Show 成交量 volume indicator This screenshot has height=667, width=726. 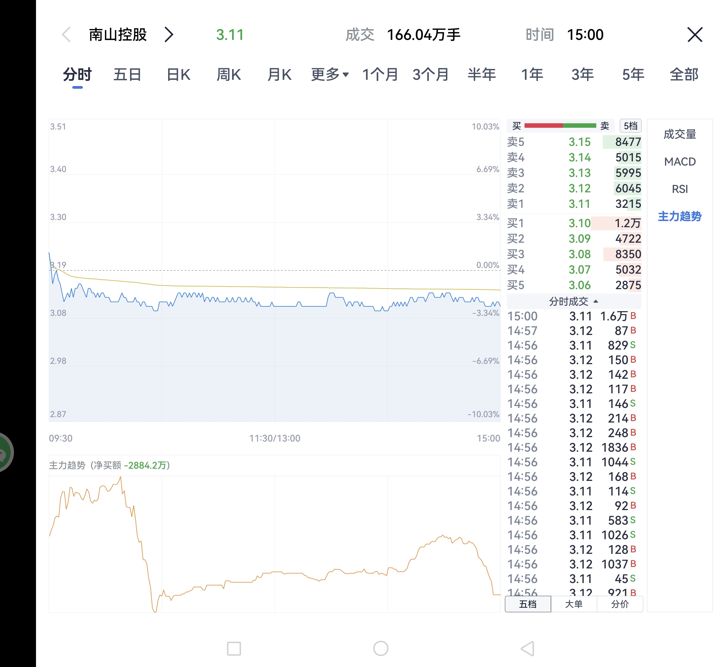point(680,134)
